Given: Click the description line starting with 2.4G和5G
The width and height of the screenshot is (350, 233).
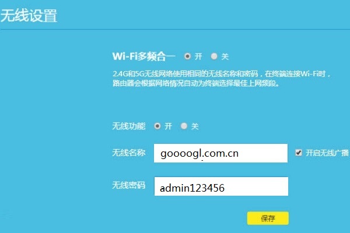Looking at the screenshot, I should [222, 73].
